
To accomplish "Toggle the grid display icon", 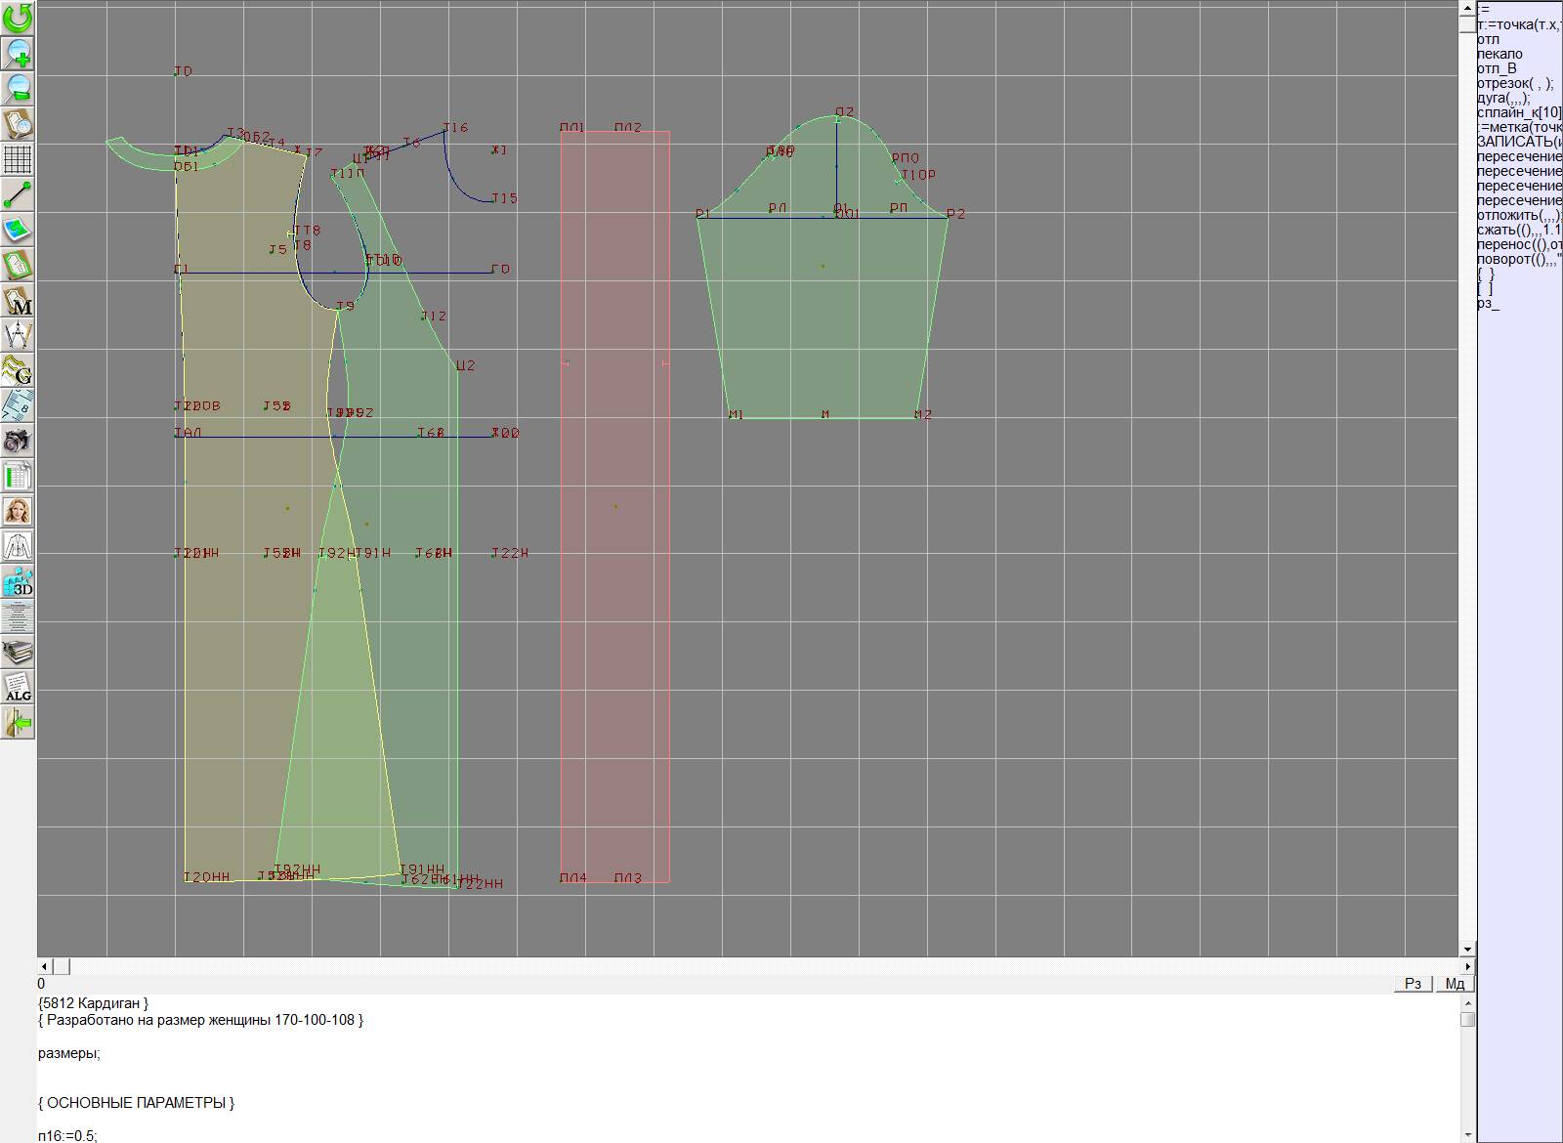I will (x=18, y=158).
